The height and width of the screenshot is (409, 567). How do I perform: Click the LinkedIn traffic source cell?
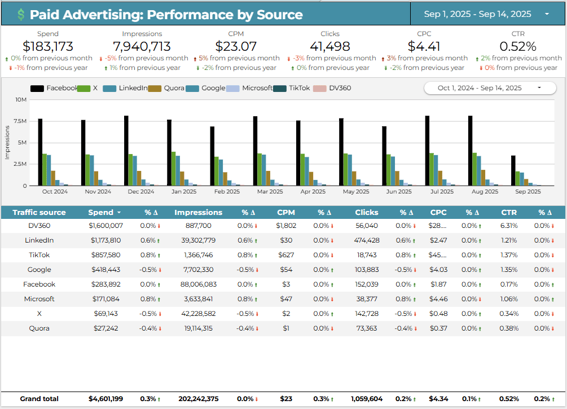coord(39,240)
